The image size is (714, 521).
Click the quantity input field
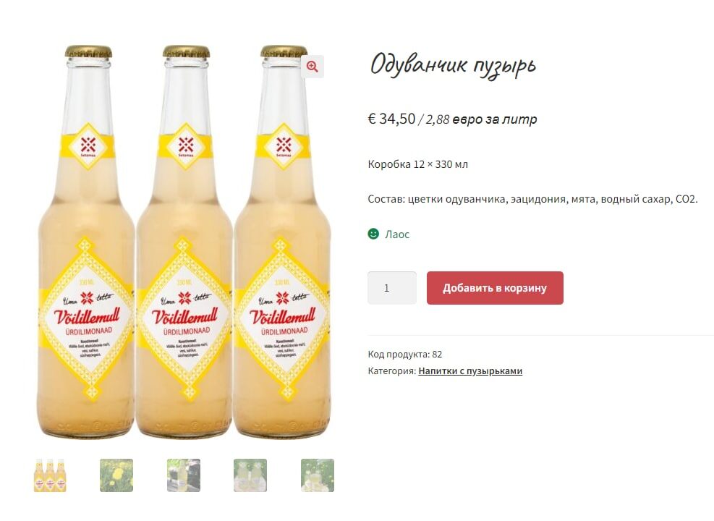point(392,288)
